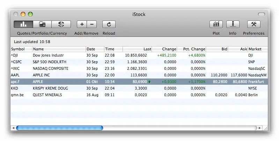Screen dimensions: 279x141
Task: Click the scrollbar left arrow
Action: (13, 128)
